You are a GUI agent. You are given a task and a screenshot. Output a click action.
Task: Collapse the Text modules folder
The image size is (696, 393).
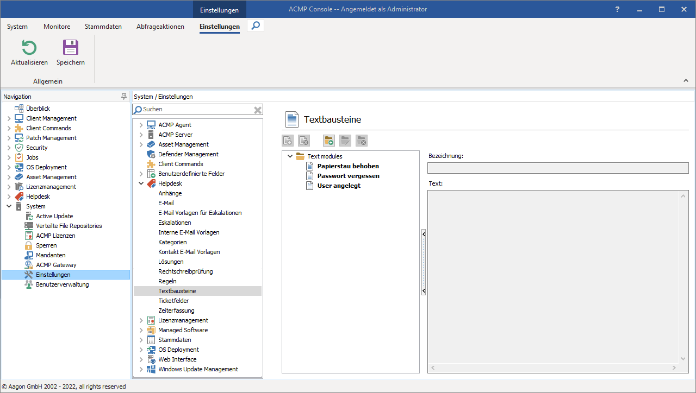pos(290,156)
